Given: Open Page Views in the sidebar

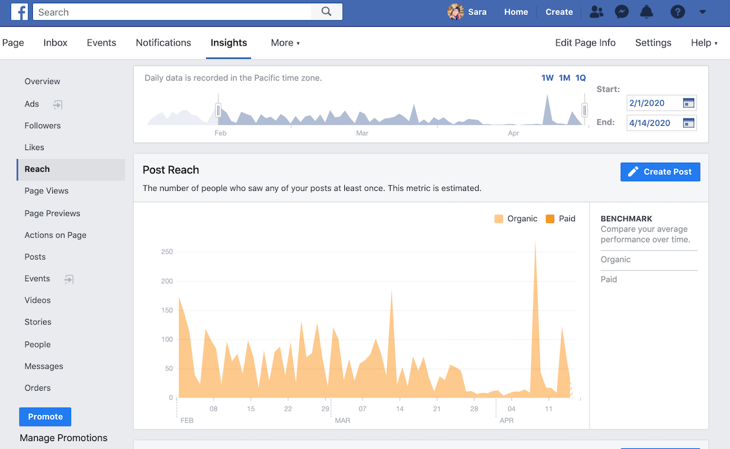Looking at the screenshot, I should pyautogui.click(x=46, y=191).
